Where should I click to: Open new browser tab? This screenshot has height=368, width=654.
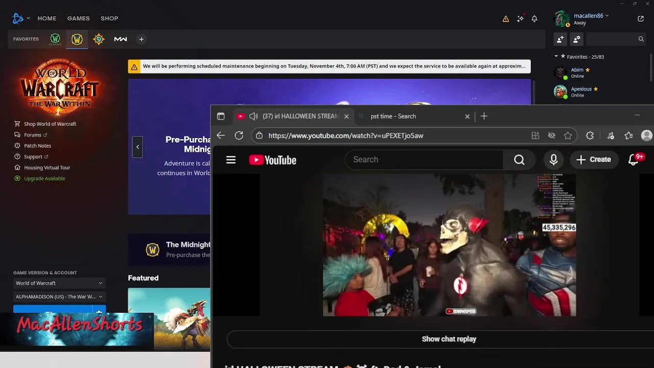(484, 117)
